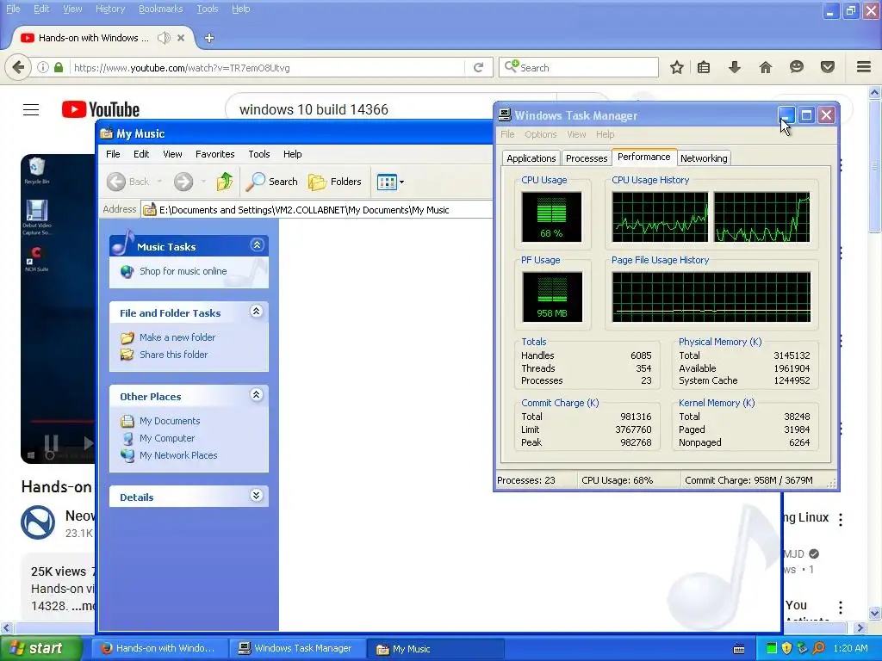Click the Firefox Search box
This screenshot has height=661, width=882.
point(579,67)
